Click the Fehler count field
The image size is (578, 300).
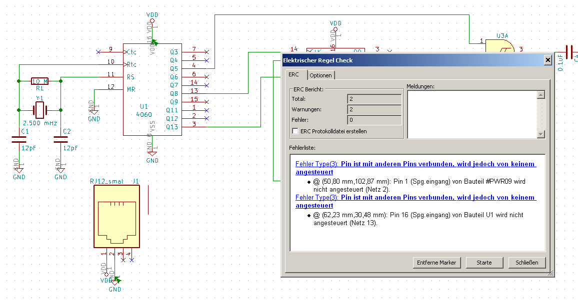pyautogui.click(x=374, y=120)
